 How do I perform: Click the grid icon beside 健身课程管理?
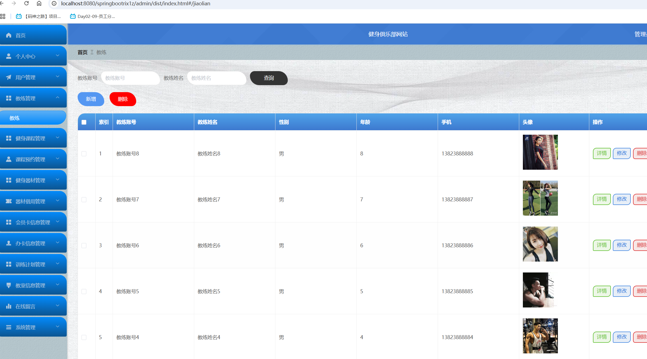click(9, 138)
